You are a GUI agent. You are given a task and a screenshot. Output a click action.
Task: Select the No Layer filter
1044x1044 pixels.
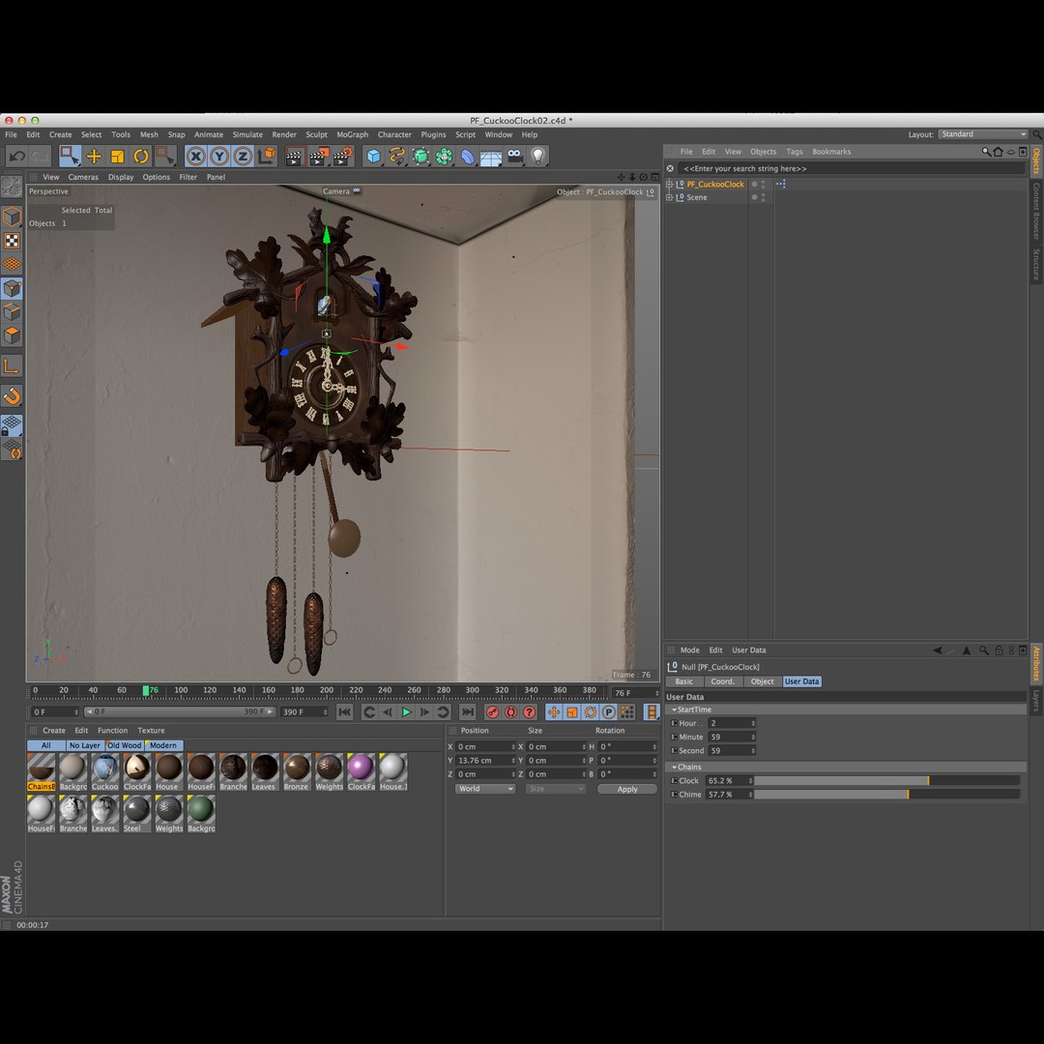tap(84, 745)
